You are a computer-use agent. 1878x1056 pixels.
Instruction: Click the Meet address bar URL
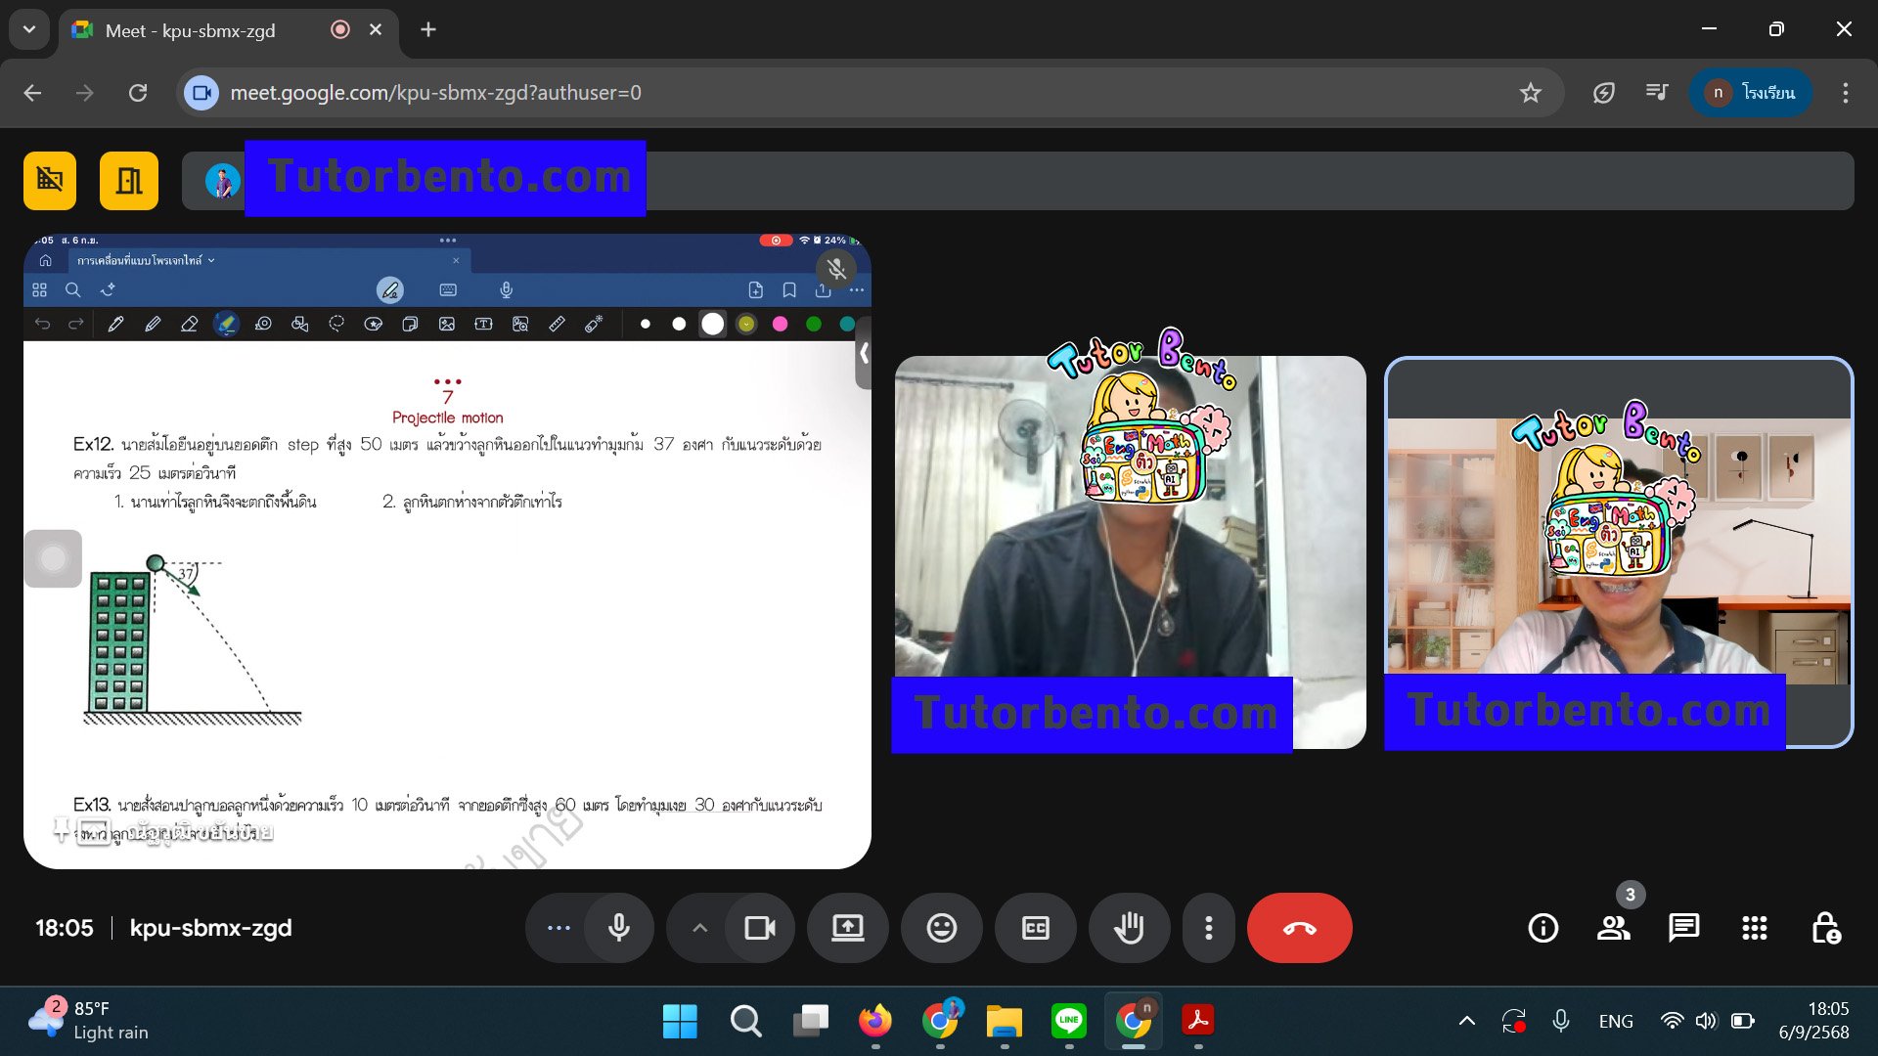435,93
